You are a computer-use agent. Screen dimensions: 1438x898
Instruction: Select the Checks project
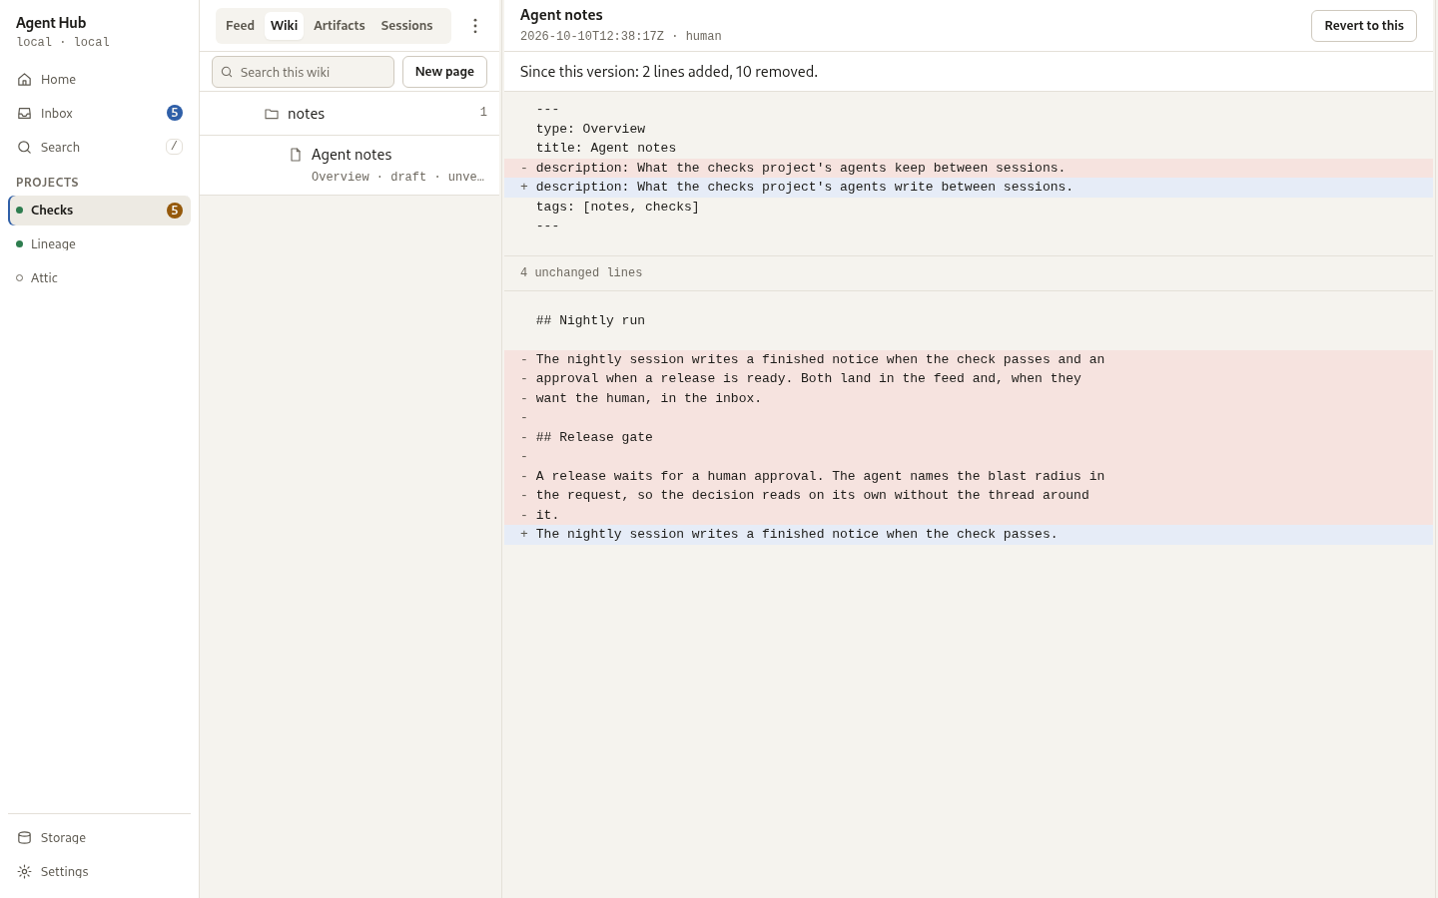99,211
